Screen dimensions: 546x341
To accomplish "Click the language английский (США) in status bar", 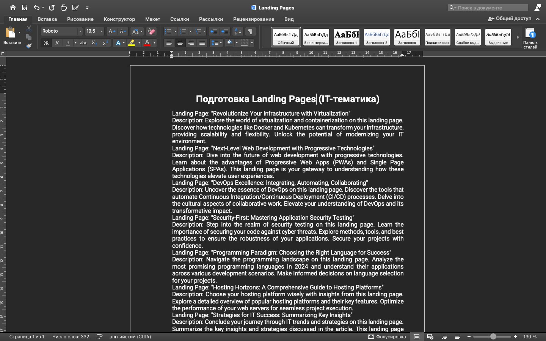I will click(130, 336).
